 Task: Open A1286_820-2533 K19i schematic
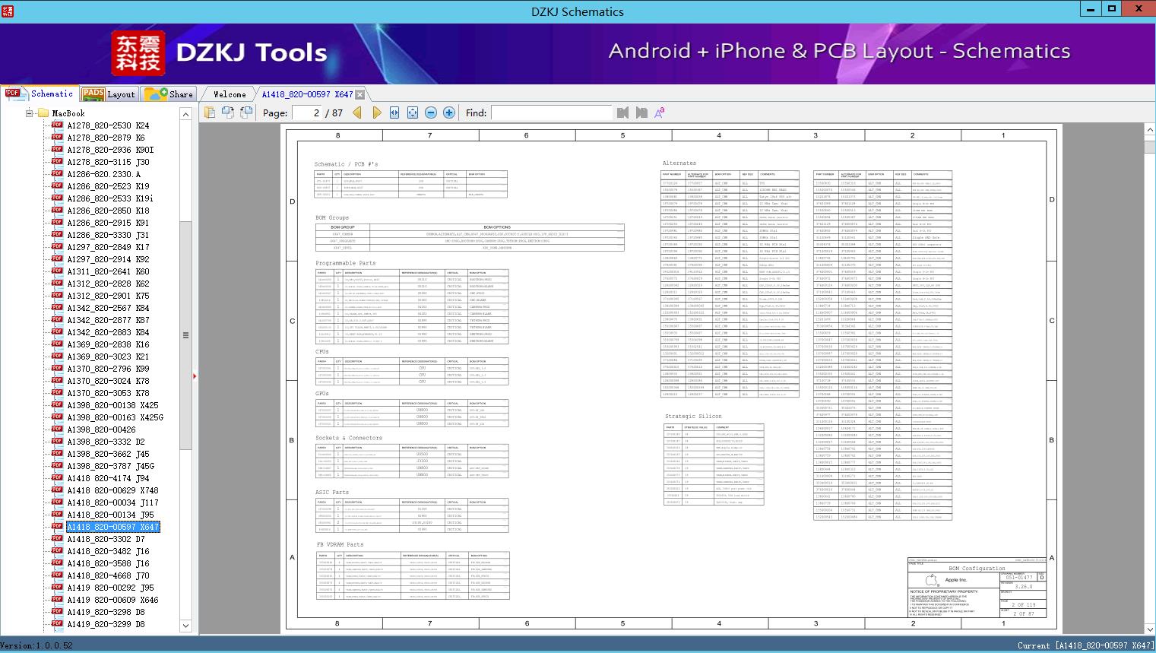coord(110,198)
